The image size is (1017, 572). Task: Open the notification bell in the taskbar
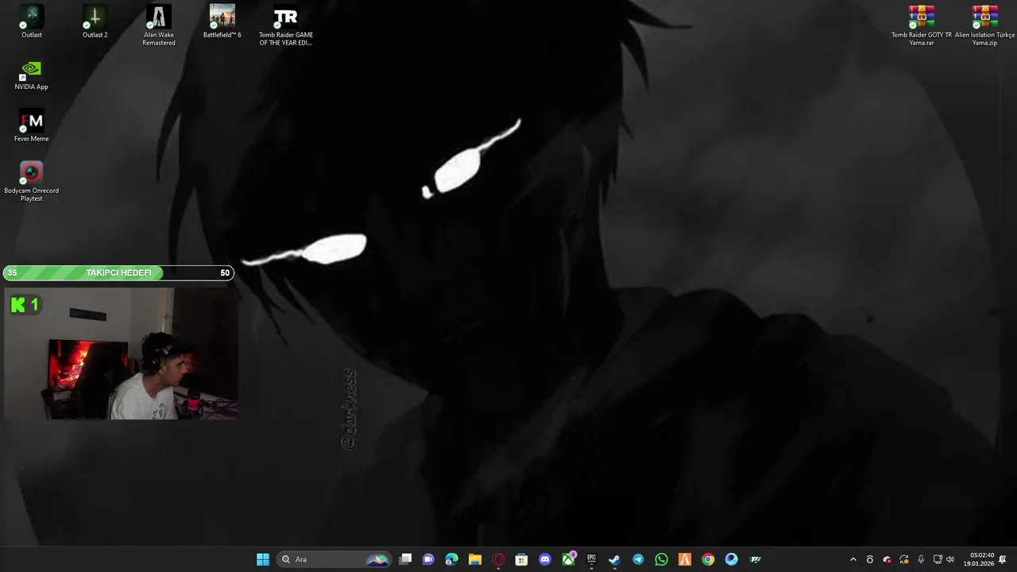pos(1003,559)
